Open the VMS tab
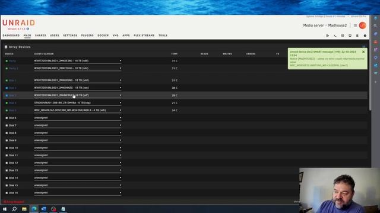The width and height of the screenshot is (380, 213). pos(116,35)
